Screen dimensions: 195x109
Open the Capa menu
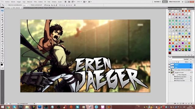click(24, 2)
